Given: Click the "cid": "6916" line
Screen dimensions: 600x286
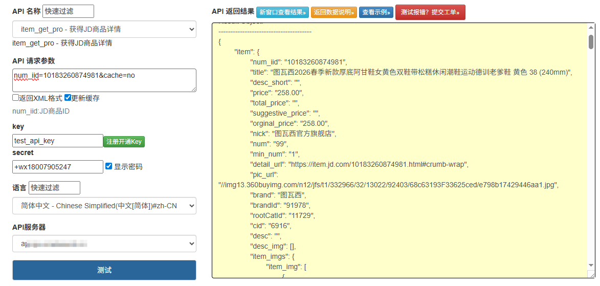Looking at the screenshot, I should pyautogui.click(x=271, y=226).
